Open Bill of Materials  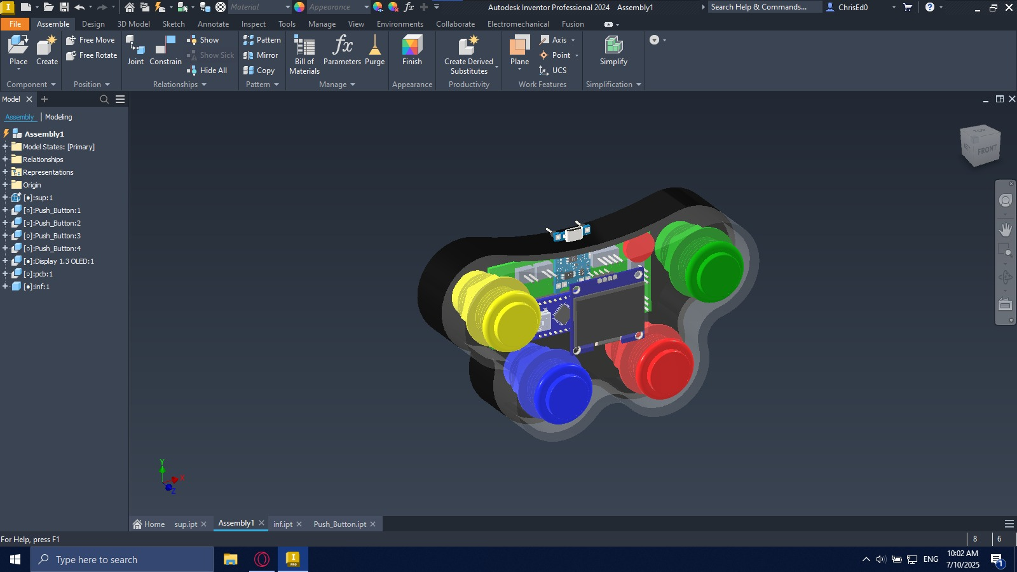(304, 55)
